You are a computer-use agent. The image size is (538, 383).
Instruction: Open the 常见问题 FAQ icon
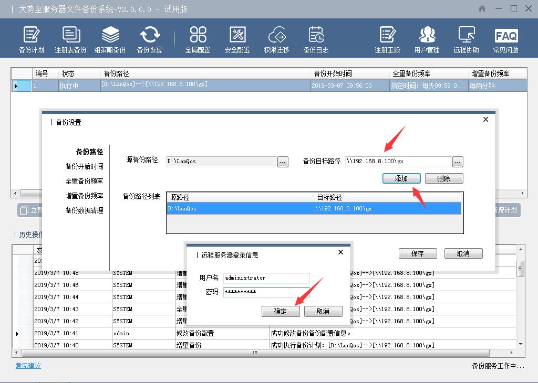pos(505,40)
